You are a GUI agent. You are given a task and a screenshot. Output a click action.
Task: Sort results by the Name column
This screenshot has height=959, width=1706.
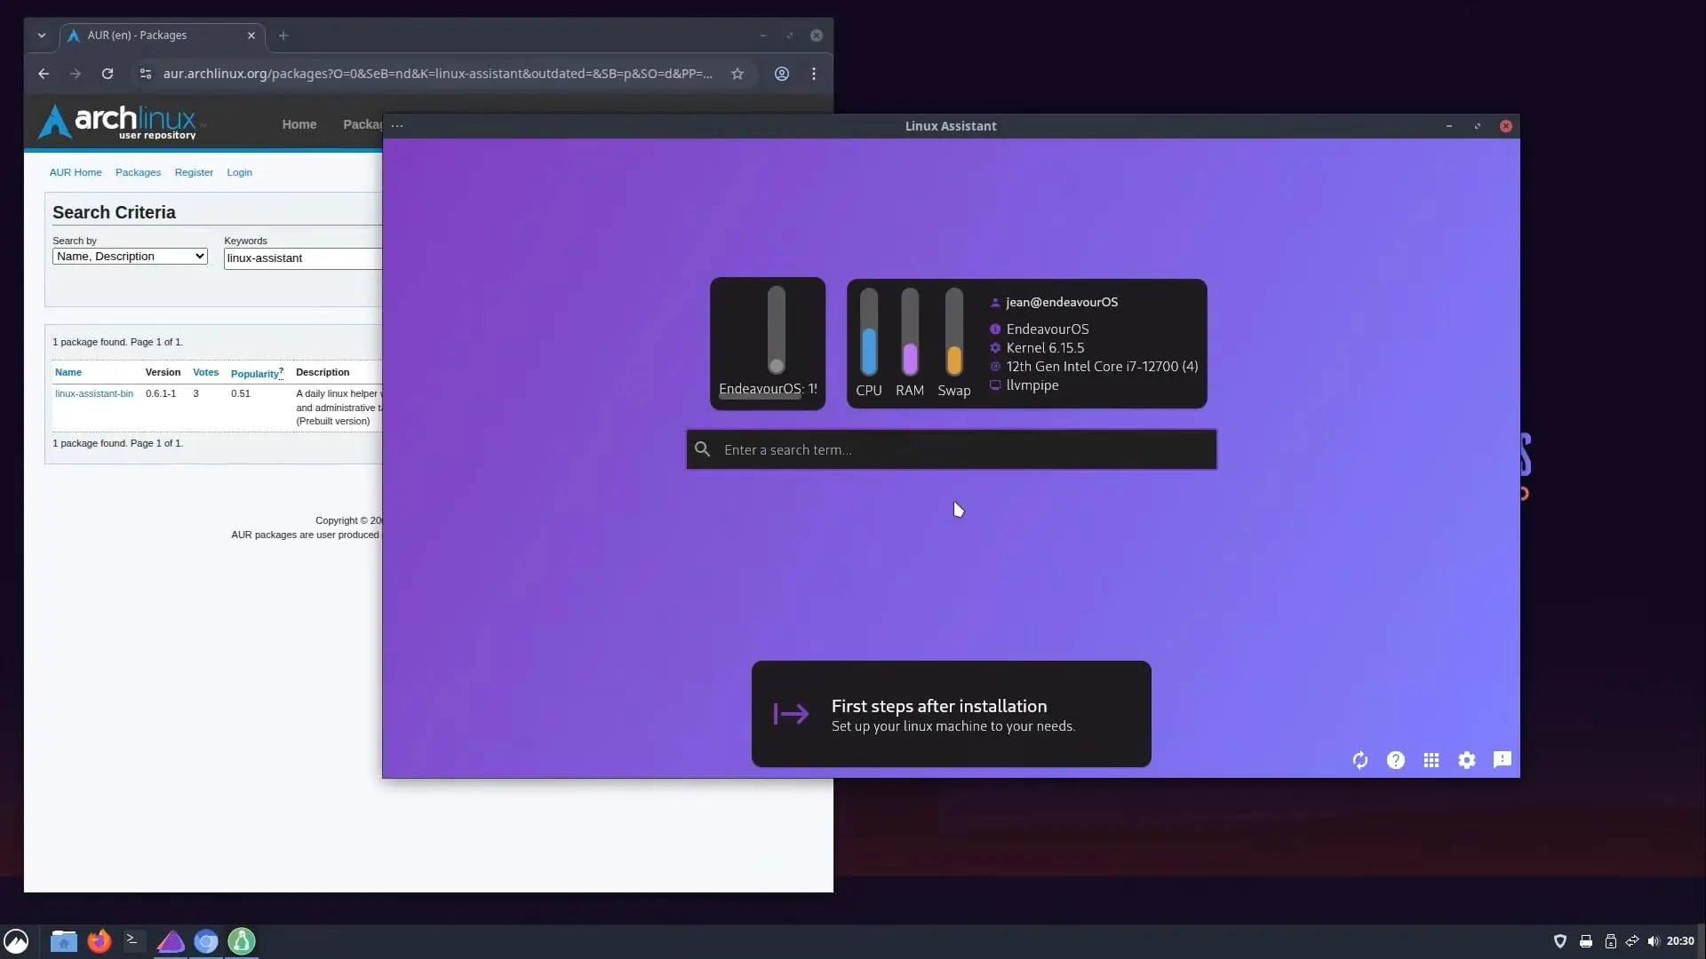tap(68, 372)
